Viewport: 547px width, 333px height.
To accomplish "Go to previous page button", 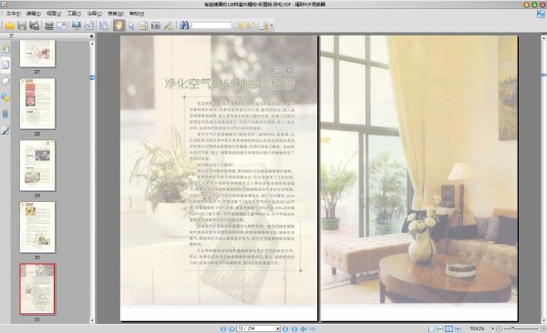I will pyautogui.click(x=232, y=328).
